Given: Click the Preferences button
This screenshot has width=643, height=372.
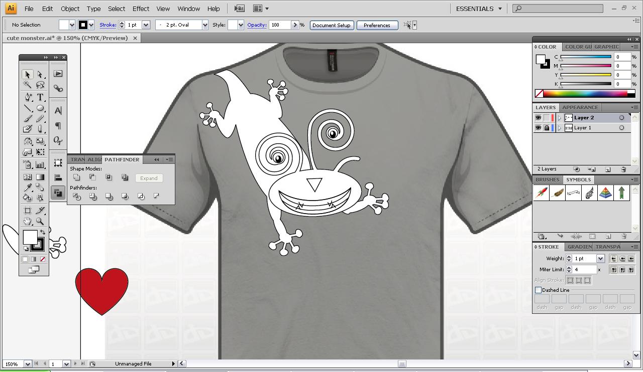Looking at the screenshot, I should (377, 25).
